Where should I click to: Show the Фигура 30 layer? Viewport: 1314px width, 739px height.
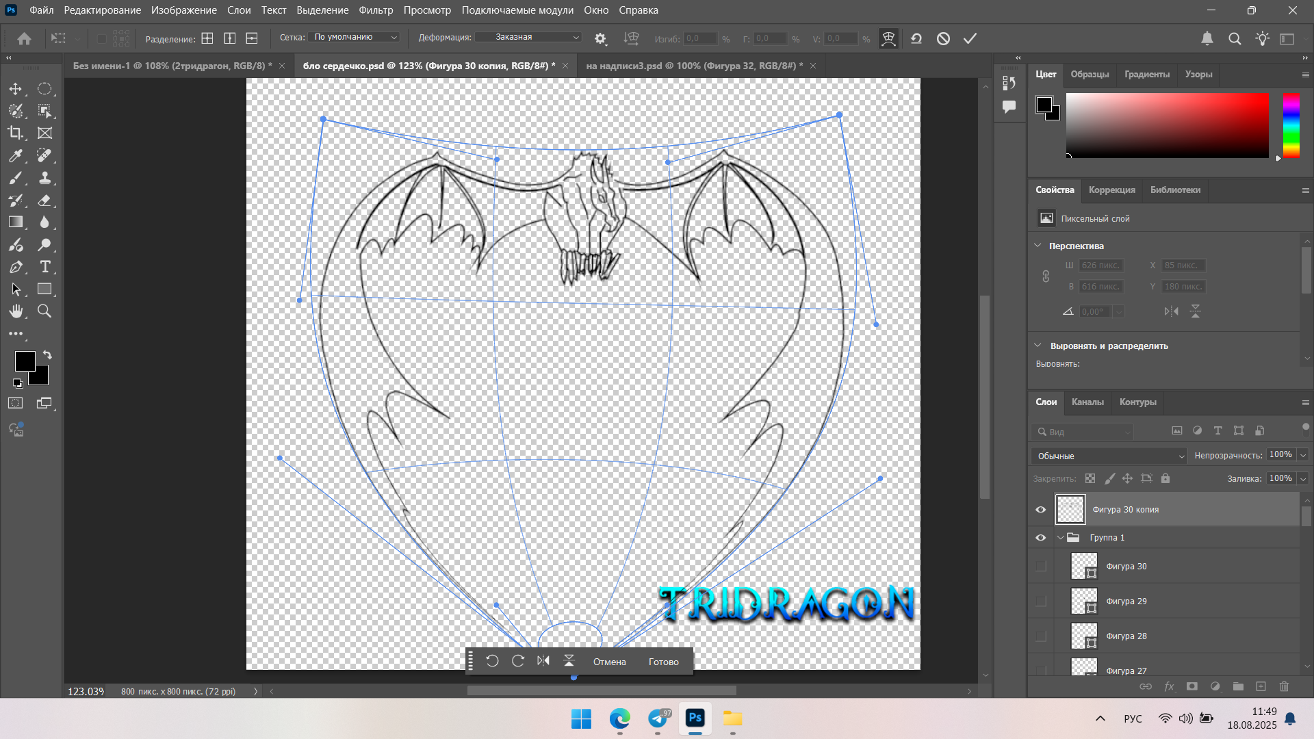(x=1041, y=567)
